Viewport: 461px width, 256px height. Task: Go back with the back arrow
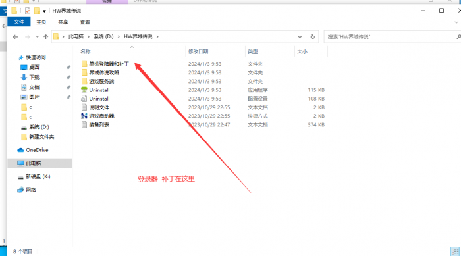click(15, 37)
